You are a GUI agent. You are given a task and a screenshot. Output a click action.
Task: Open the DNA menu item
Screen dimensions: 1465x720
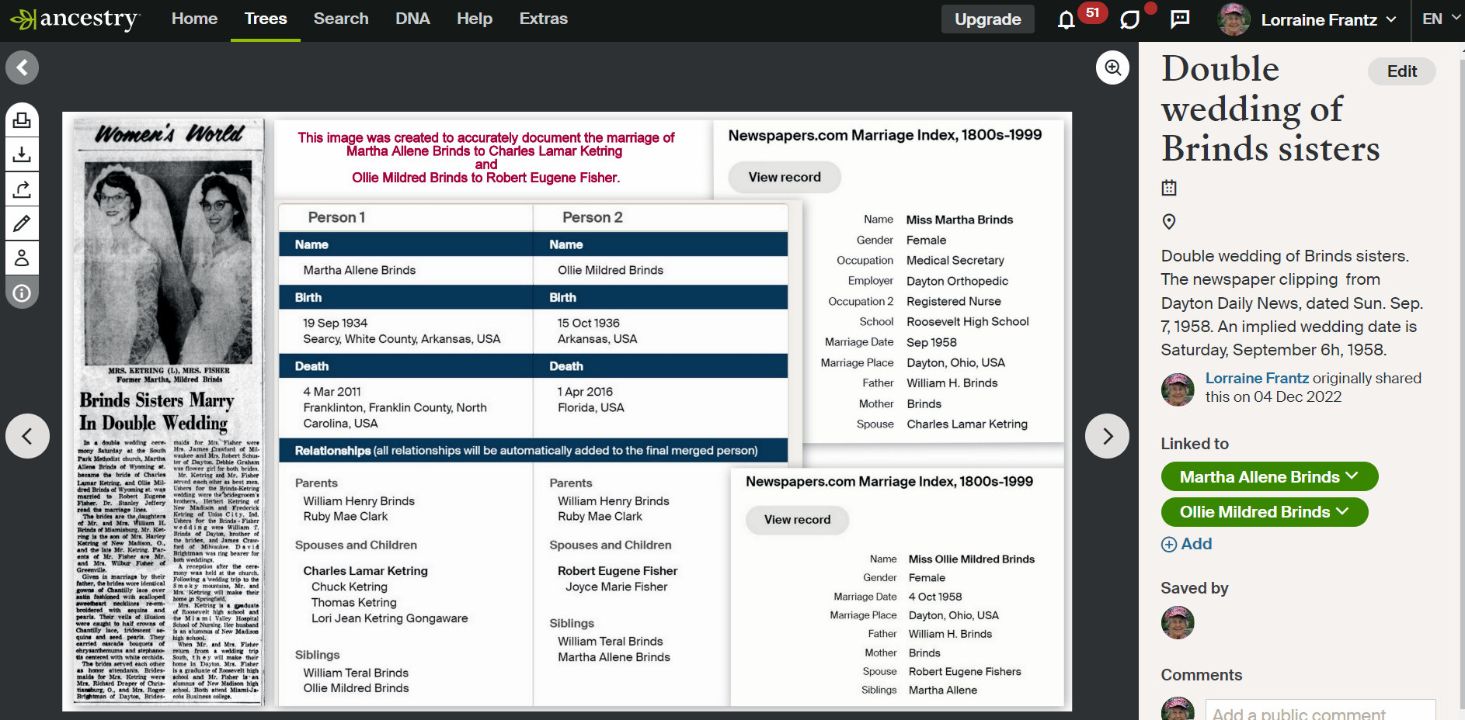click(412, 19)
